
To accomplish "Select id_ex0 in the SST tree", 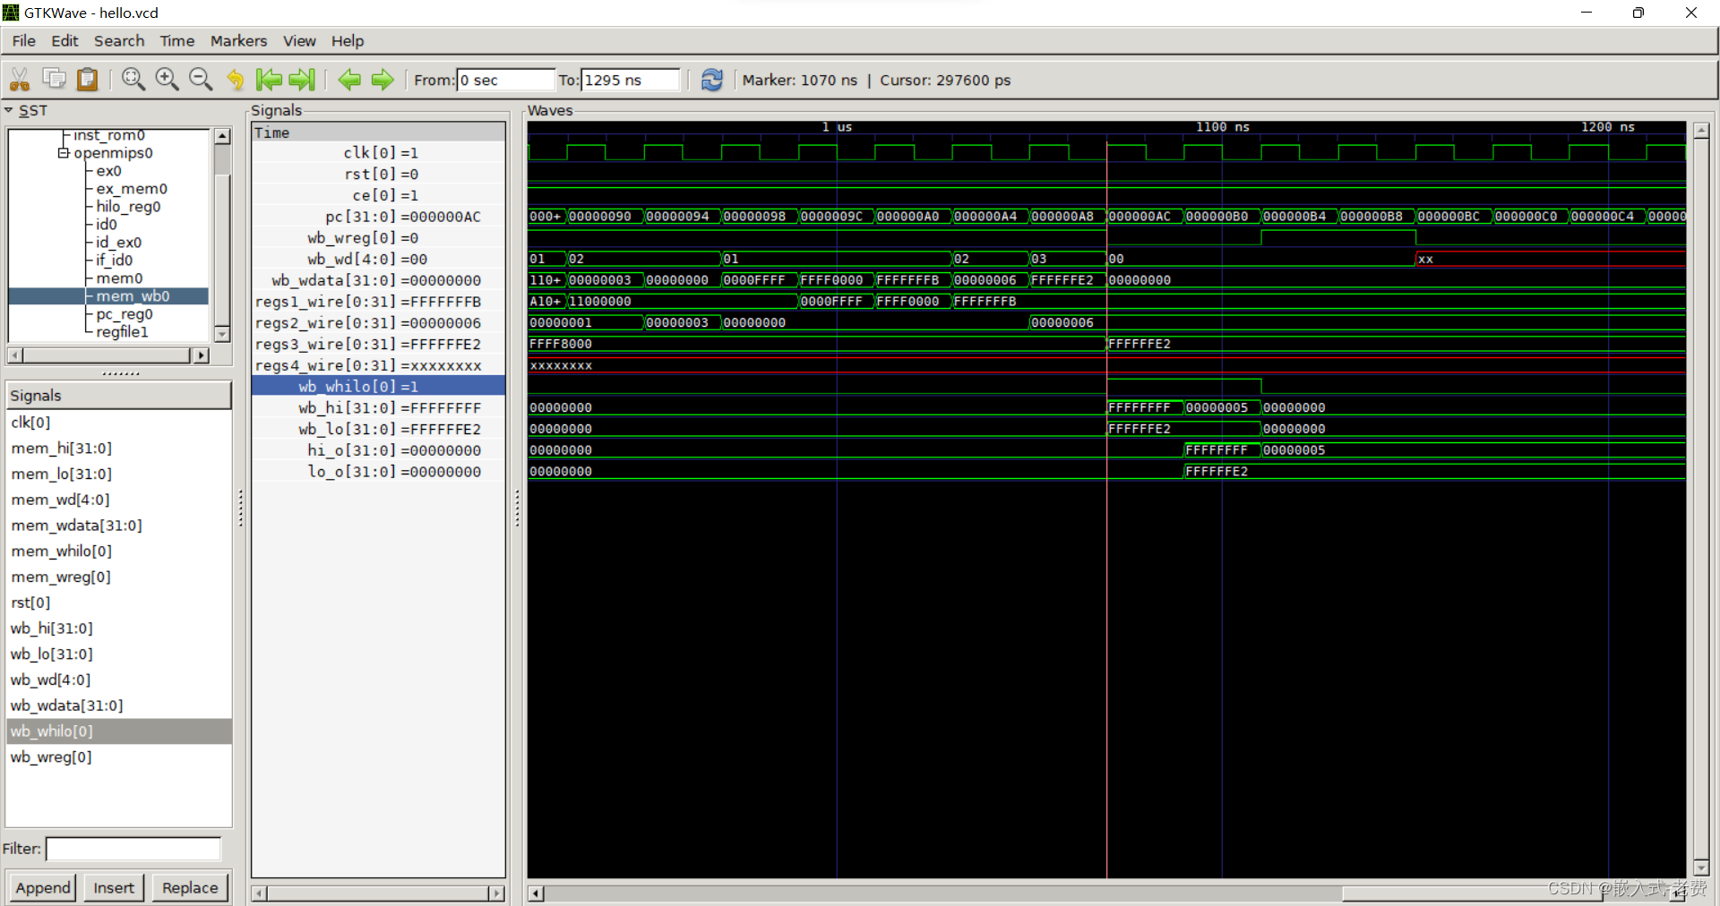I will [118, 243].
